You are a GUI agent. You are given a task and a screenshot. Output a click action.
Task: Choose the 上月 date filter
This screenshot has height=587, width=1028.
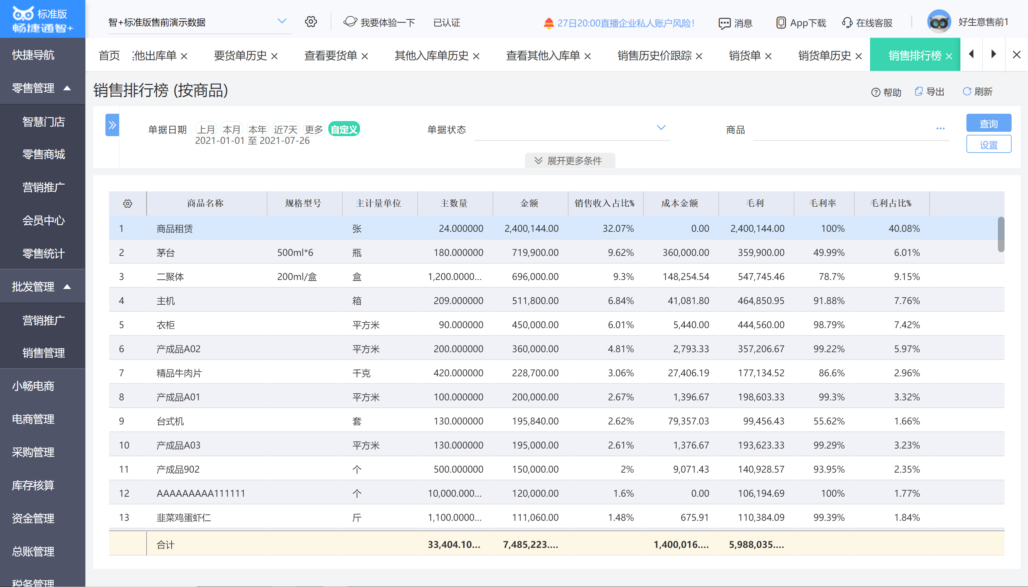206,129
